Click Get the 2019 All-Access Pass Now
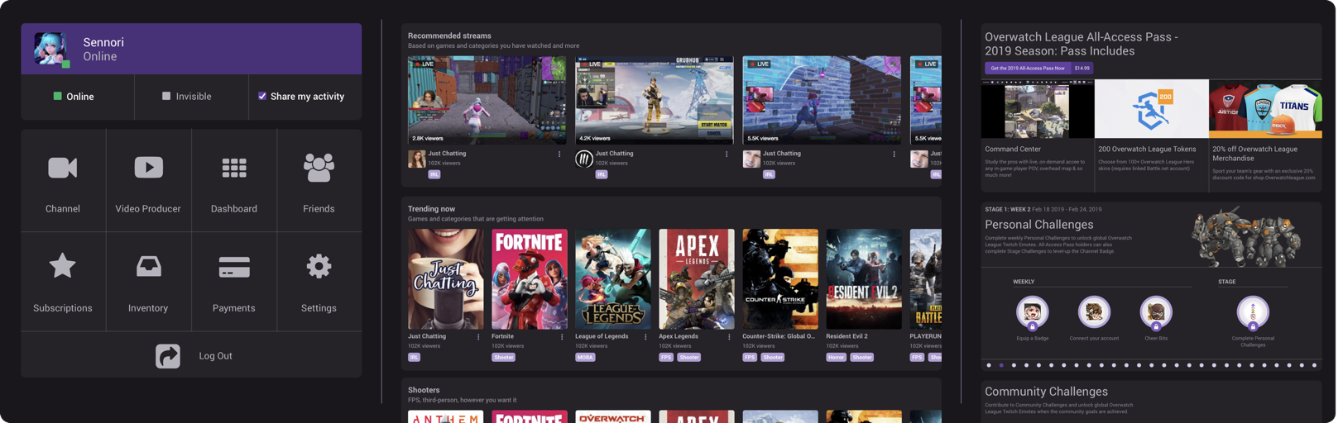This screenshot has width=1343, height=423. coord(1028,69)
